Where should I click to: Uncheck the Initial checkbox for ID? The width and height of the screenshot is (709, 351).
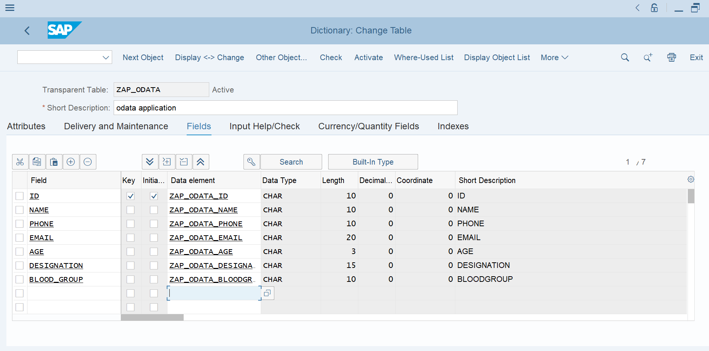(x=154, y=196)
